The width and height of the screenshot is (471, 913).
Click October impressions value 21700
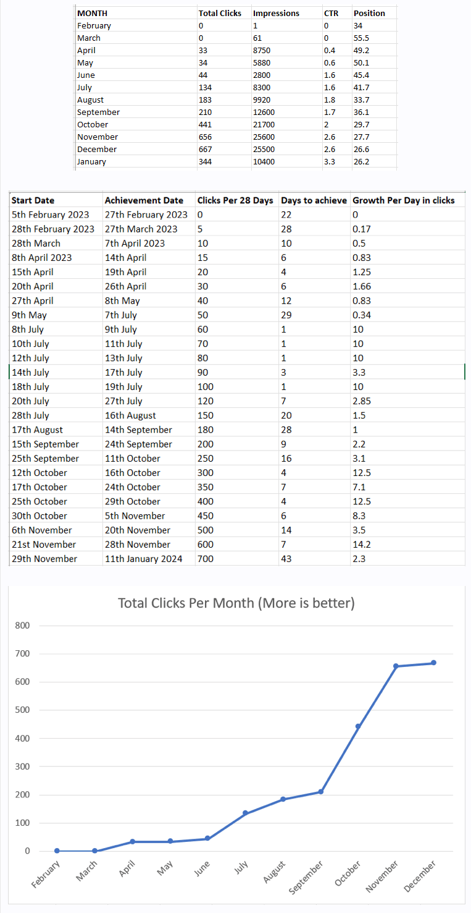264,124
